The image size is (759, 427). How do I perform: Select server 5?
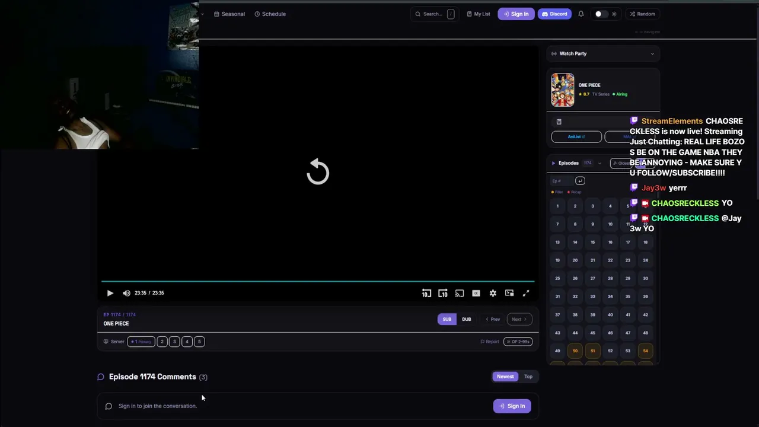coord(199,342)
